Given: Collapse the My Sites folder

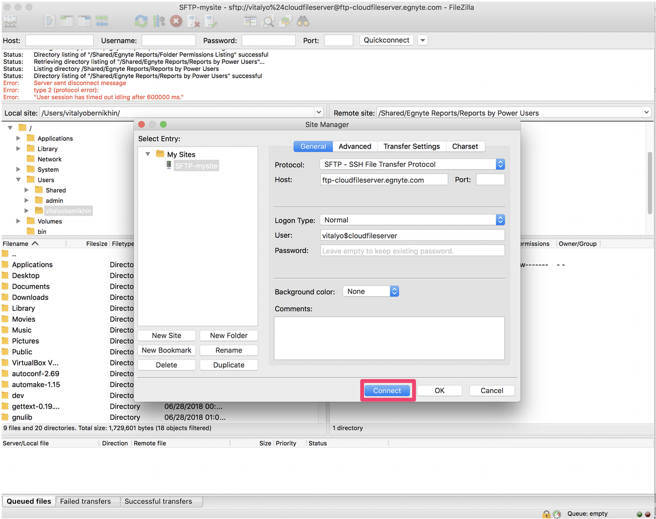Looking at the screenshot, I should (148, 154).
